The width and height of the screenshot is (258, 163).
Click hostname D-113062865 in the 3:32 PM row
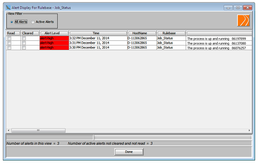coord(142,38)
